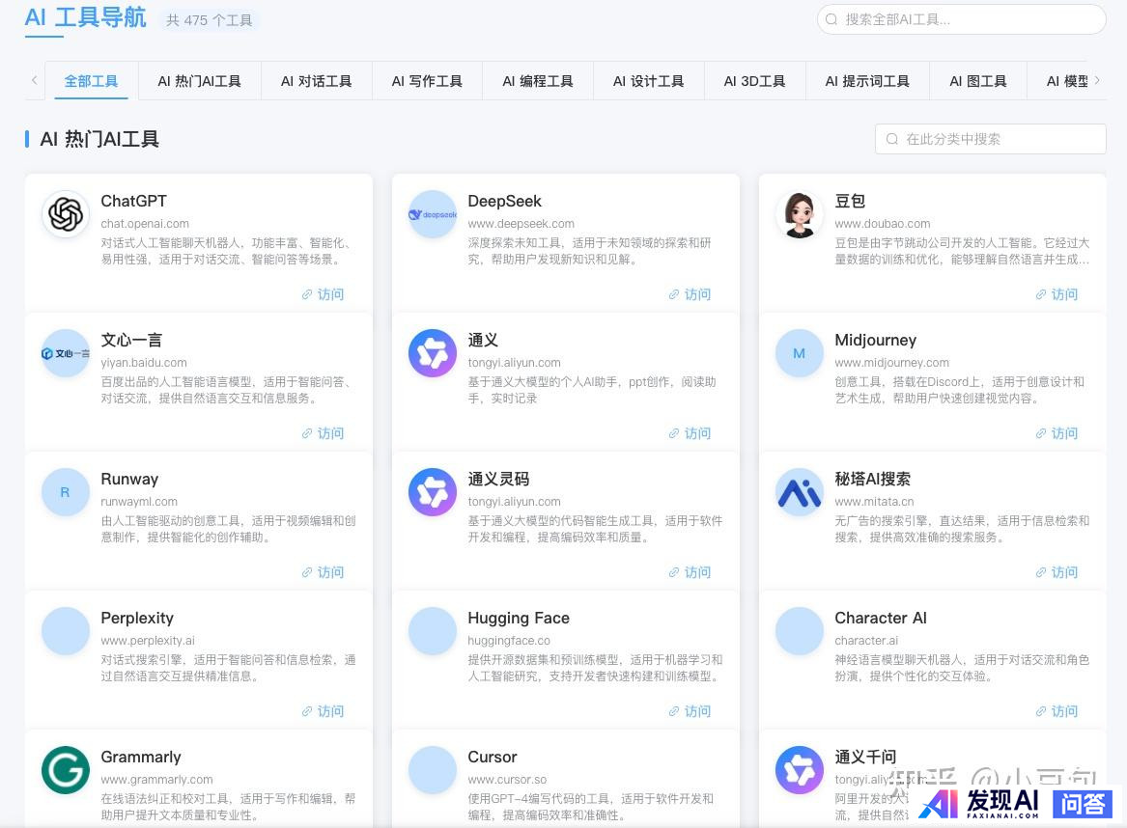Viewport: 1127px width, 828px height.
Task: Click the 豆包 avatar icon
Action: tap(800, 214)
